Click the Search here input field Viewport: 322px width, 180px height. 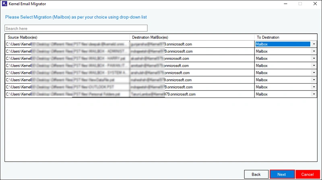(x=76, y=28)
